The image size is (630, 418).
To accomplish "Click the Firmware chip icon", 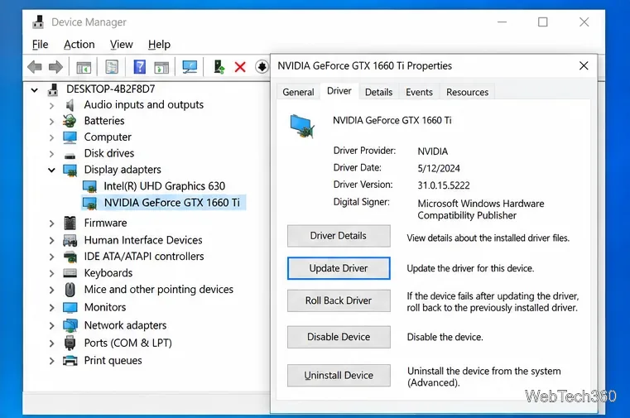I will [70, 223].
